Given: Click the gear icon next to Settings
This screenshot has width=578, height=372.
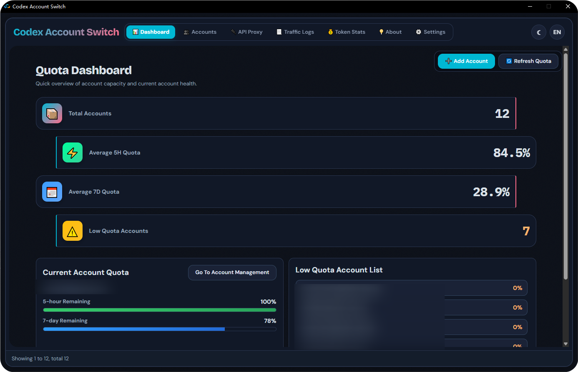Looking at the screenshot, I should (x=418, y=32).
